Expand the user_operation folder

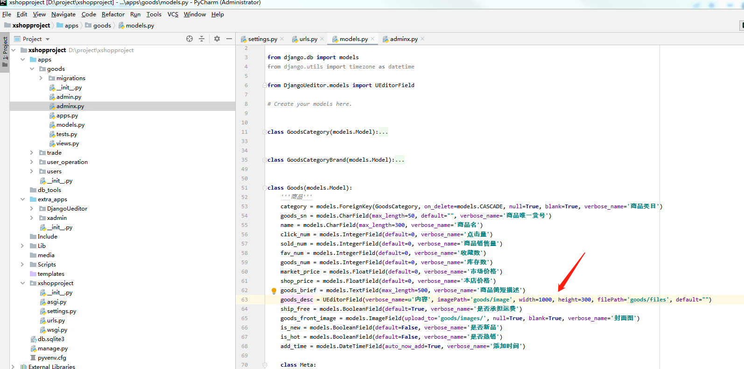32,162
